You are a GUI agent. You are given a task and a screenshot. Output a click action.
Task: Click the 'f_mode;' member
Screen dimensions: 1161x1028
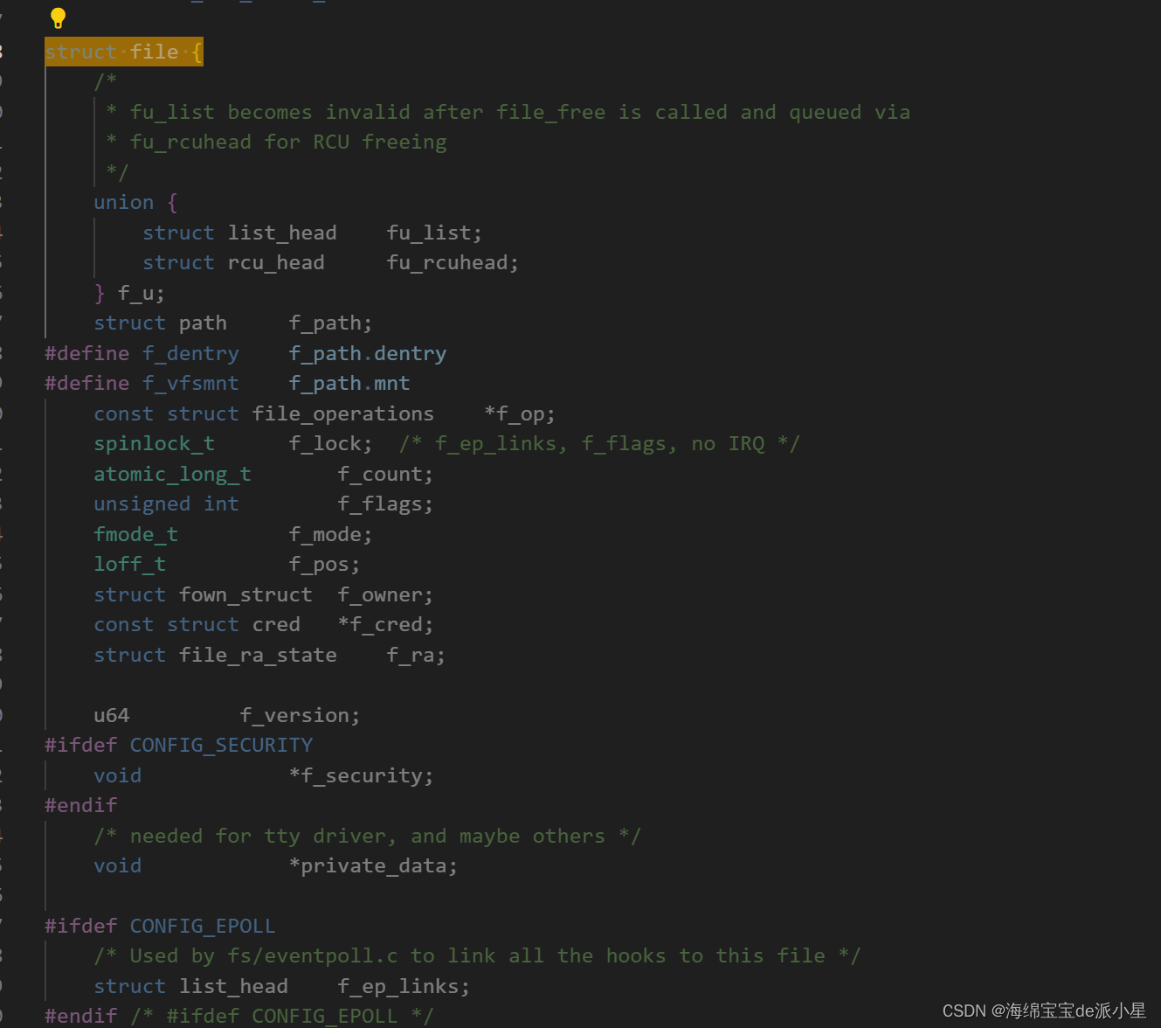click(330, 534)
